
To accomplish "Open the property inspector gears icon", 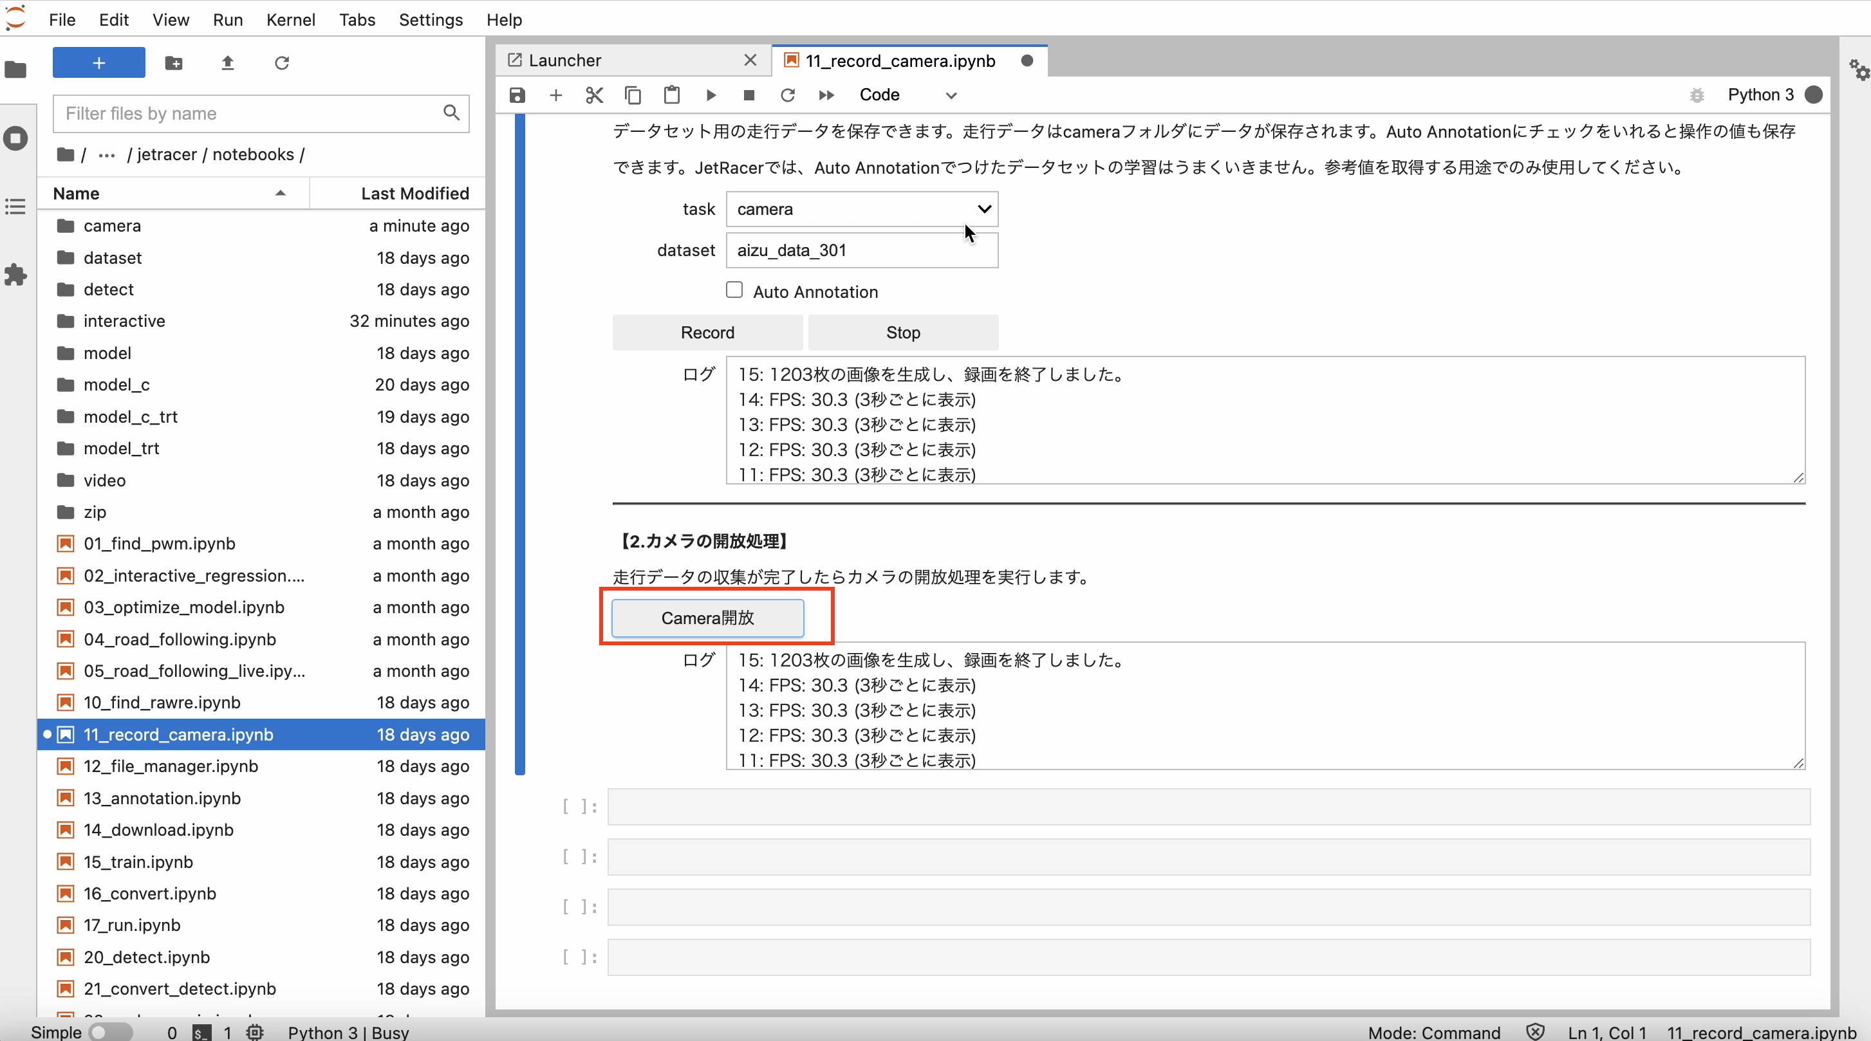I will click(x=1858, y=70).
